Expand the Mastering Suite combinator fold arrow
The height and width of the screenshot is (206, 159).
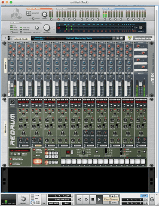pyautogui.click(x=5, y=38)
